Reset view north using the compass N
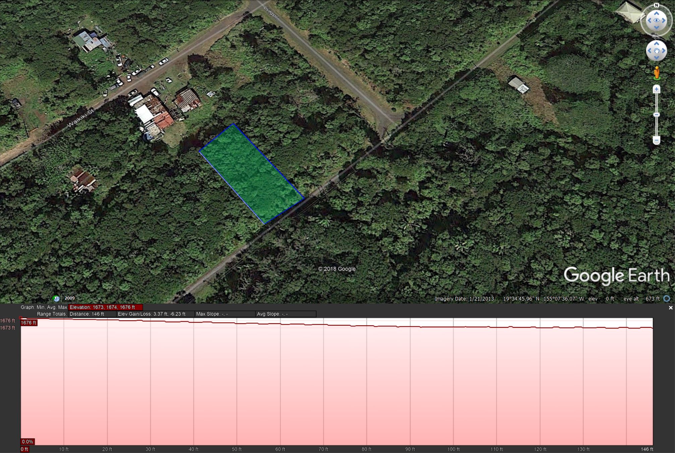Image resolution: width=675 pixels, height=453 pixels. pyautogui.click(x=656, y=5)
